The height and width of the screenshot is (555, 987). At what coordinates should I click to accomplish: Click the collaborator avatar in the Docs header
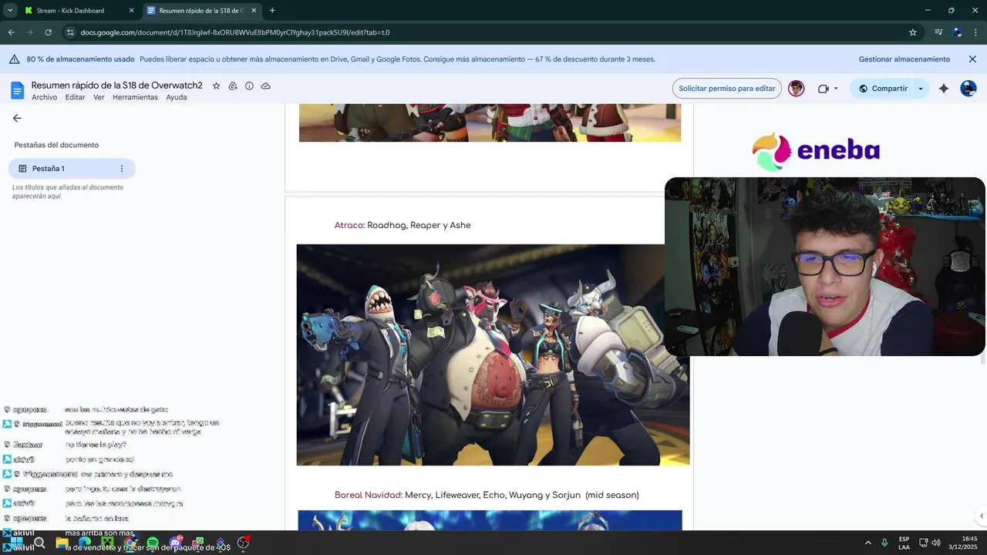(x=797, y=89)
